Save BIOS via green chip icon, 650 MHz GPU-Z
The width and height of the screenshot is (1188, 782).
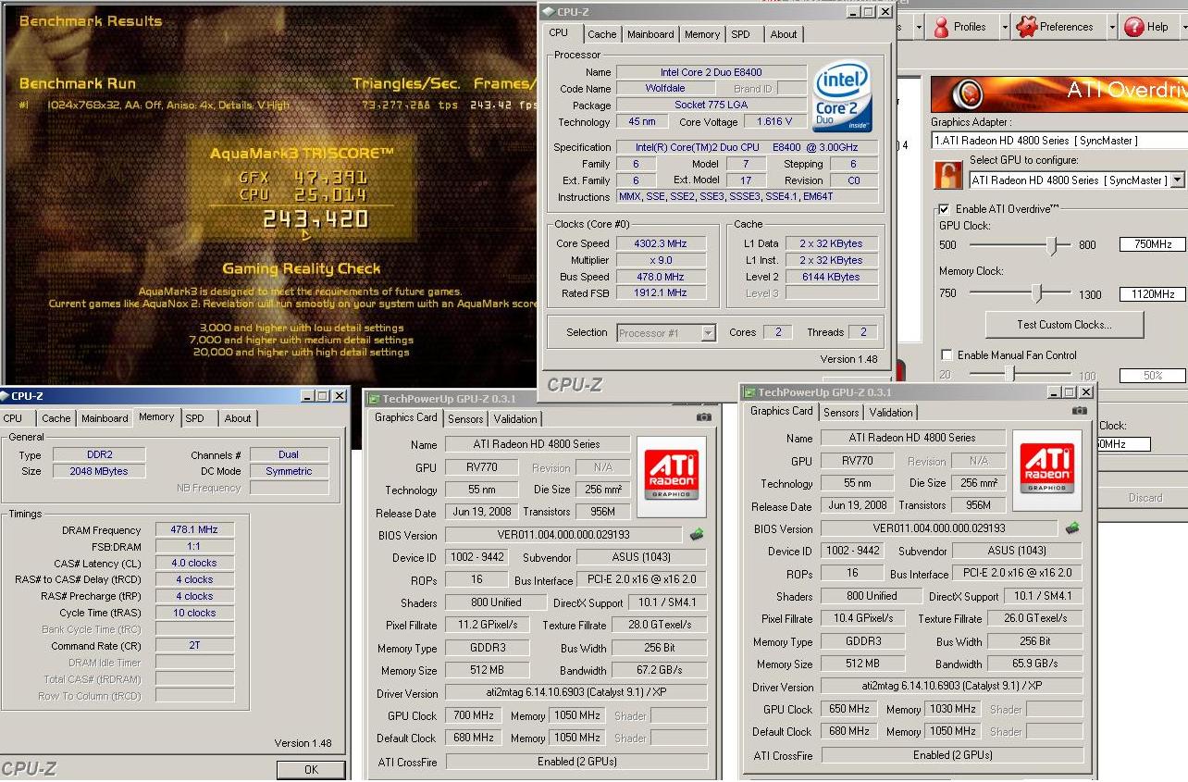pos(1072,528)
